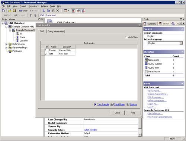This screenshot has height=141, width=186.
Task: Select the Name query item
Action: pyautogui.click(x=22, y=37)
